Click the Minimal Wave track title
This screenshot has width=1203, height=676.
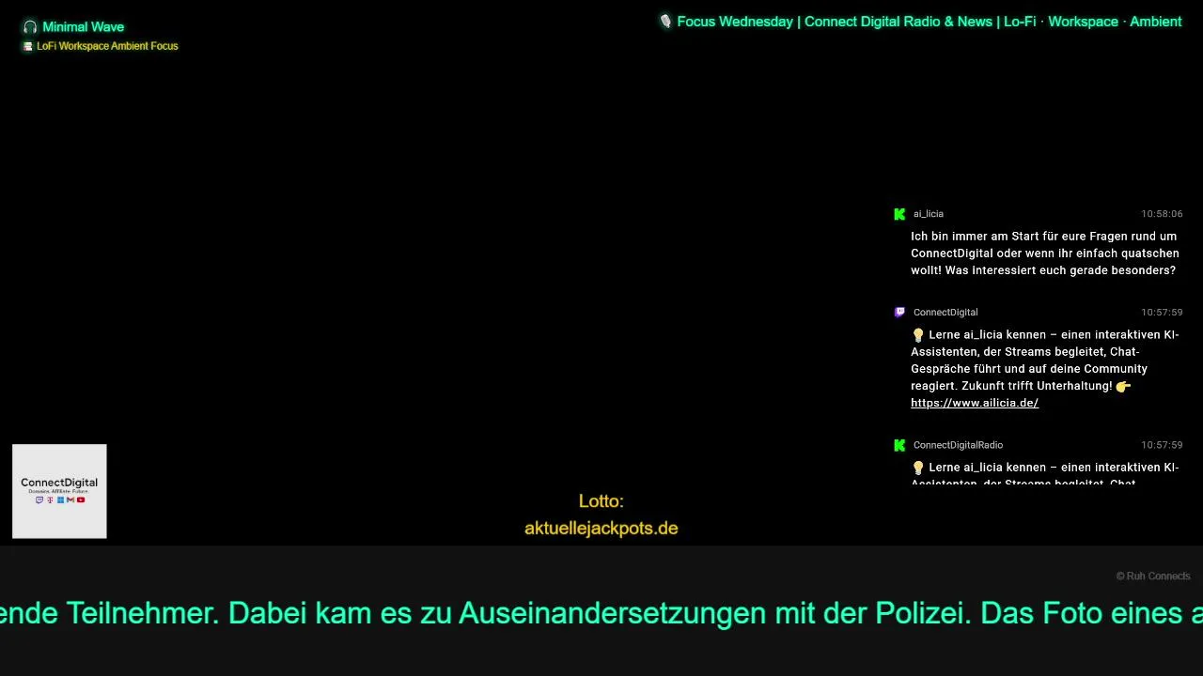[x=83, y=27]
